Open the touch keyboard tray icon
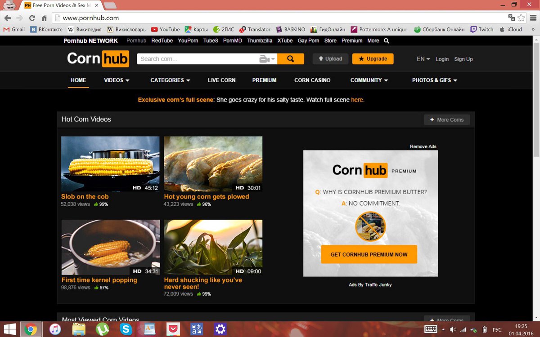 pos(431,329)
